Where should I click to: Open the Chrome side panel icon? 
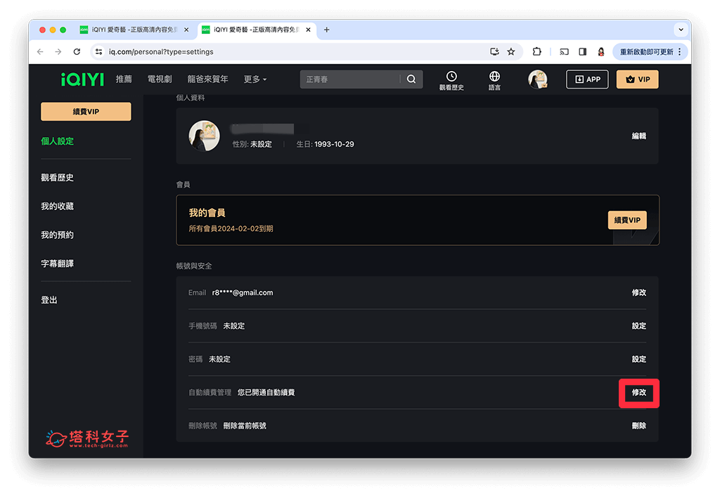pyautogui.click(x=582, y=51)
